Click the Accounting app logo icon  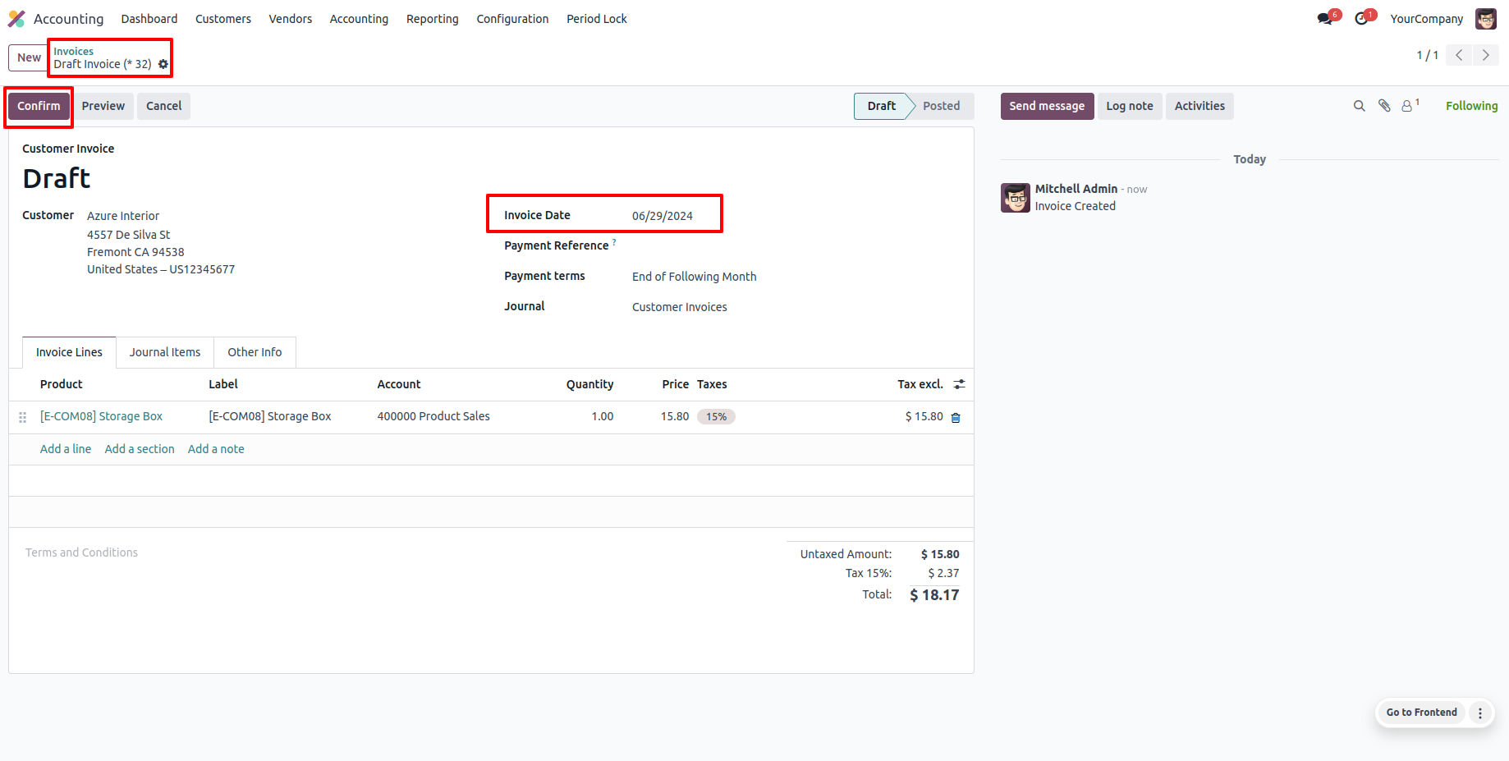click(x=16, y=18)
